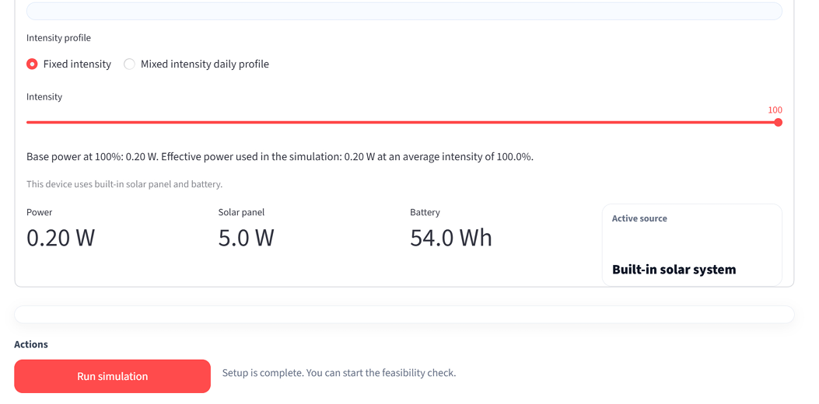Click the Intensity profile label

click(x=58, y=38)
